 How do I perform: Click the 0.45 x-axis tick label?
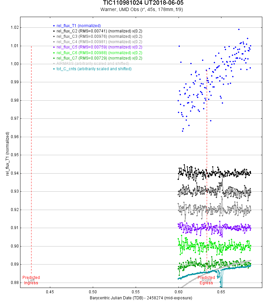[x=50, y=292]
